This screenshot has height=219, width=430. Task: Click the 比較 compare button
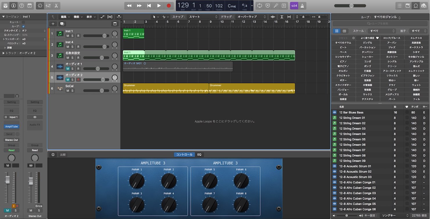pyautogui.click(x=63, y=155)
